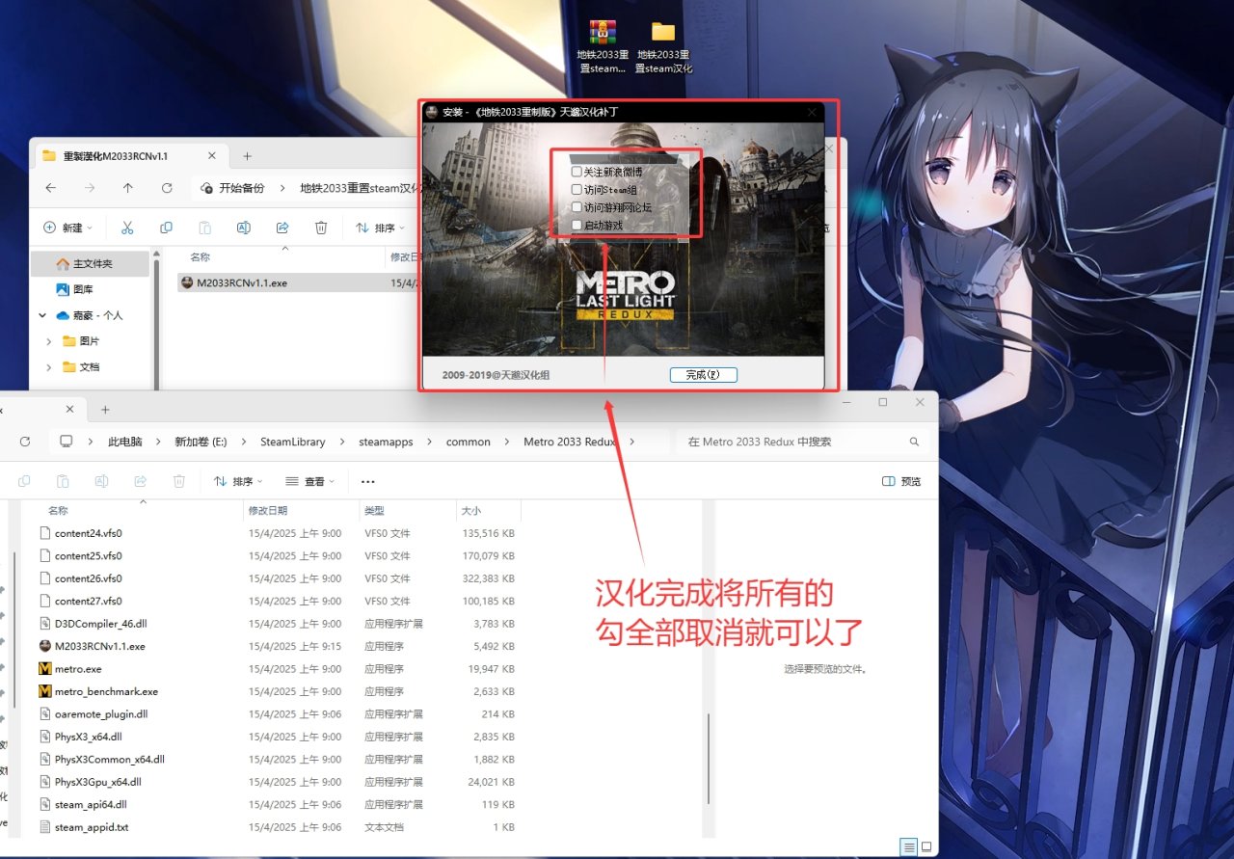Viewport: 1234px width, 859px height.
Task: Click the steamapps breadcrumb
Action: [x=386, y=442]
